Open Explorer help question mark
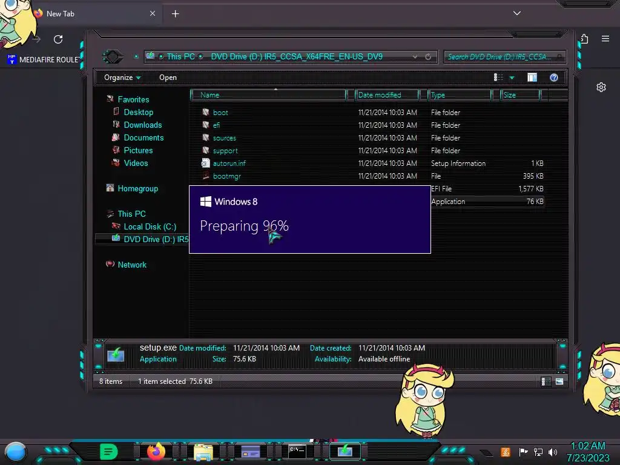Image resolution: width=620 pixels, height=465 pixels. (554, 77)
